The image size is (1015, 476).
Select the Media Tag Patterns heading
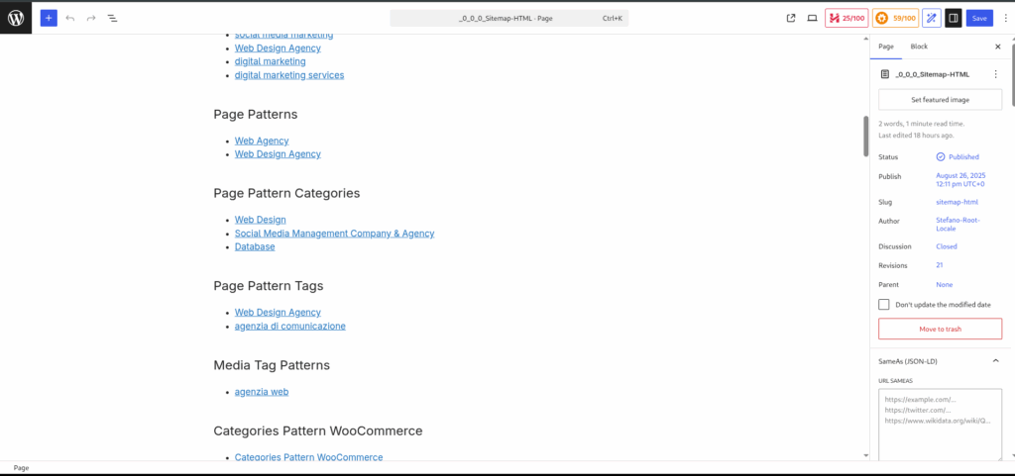coord(272,365)
